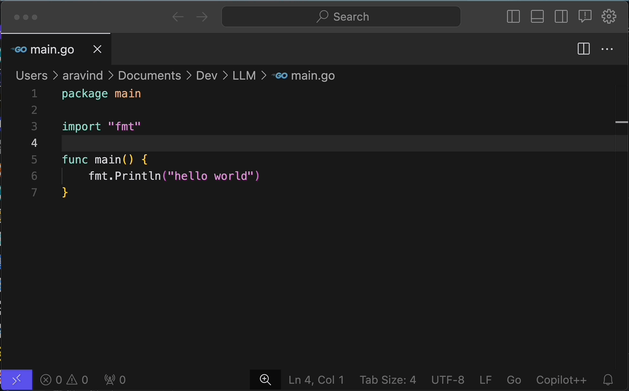Click the minimap scrollbar marker
629x391 pixels.
(621, 122)
